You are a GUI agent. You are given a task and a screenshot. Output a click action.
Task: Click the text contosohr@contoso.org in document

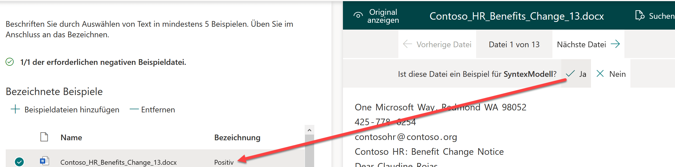tap(406, 137)
